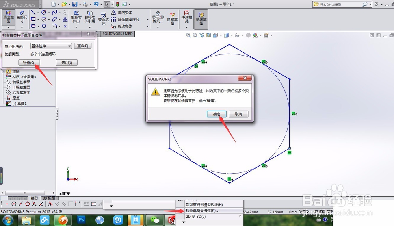Click 确定 in the SOLIDWORKS warning dialog
Screen dimensions: 394x226
[217, 114]
